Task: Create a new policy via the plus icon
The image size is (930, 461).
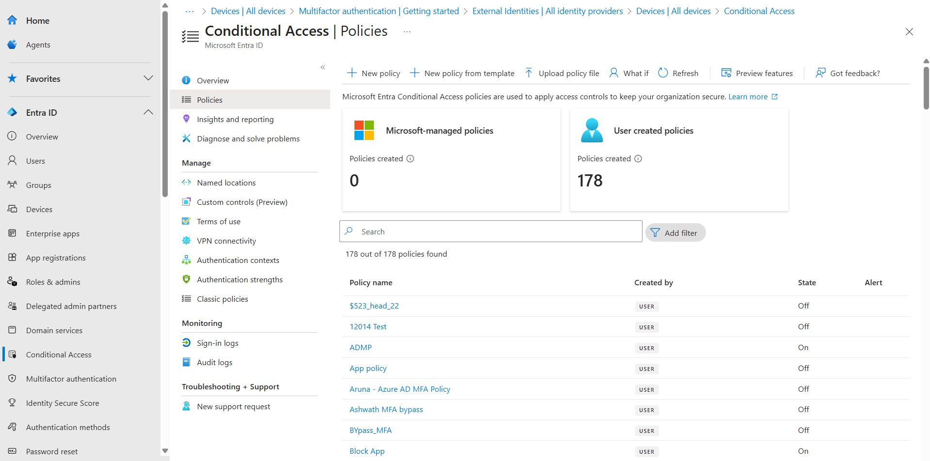Action: pos(351,73)
